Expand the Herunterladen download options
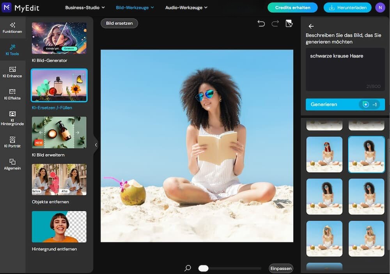The width and height of the screenshot is (390, 274). 347,7
